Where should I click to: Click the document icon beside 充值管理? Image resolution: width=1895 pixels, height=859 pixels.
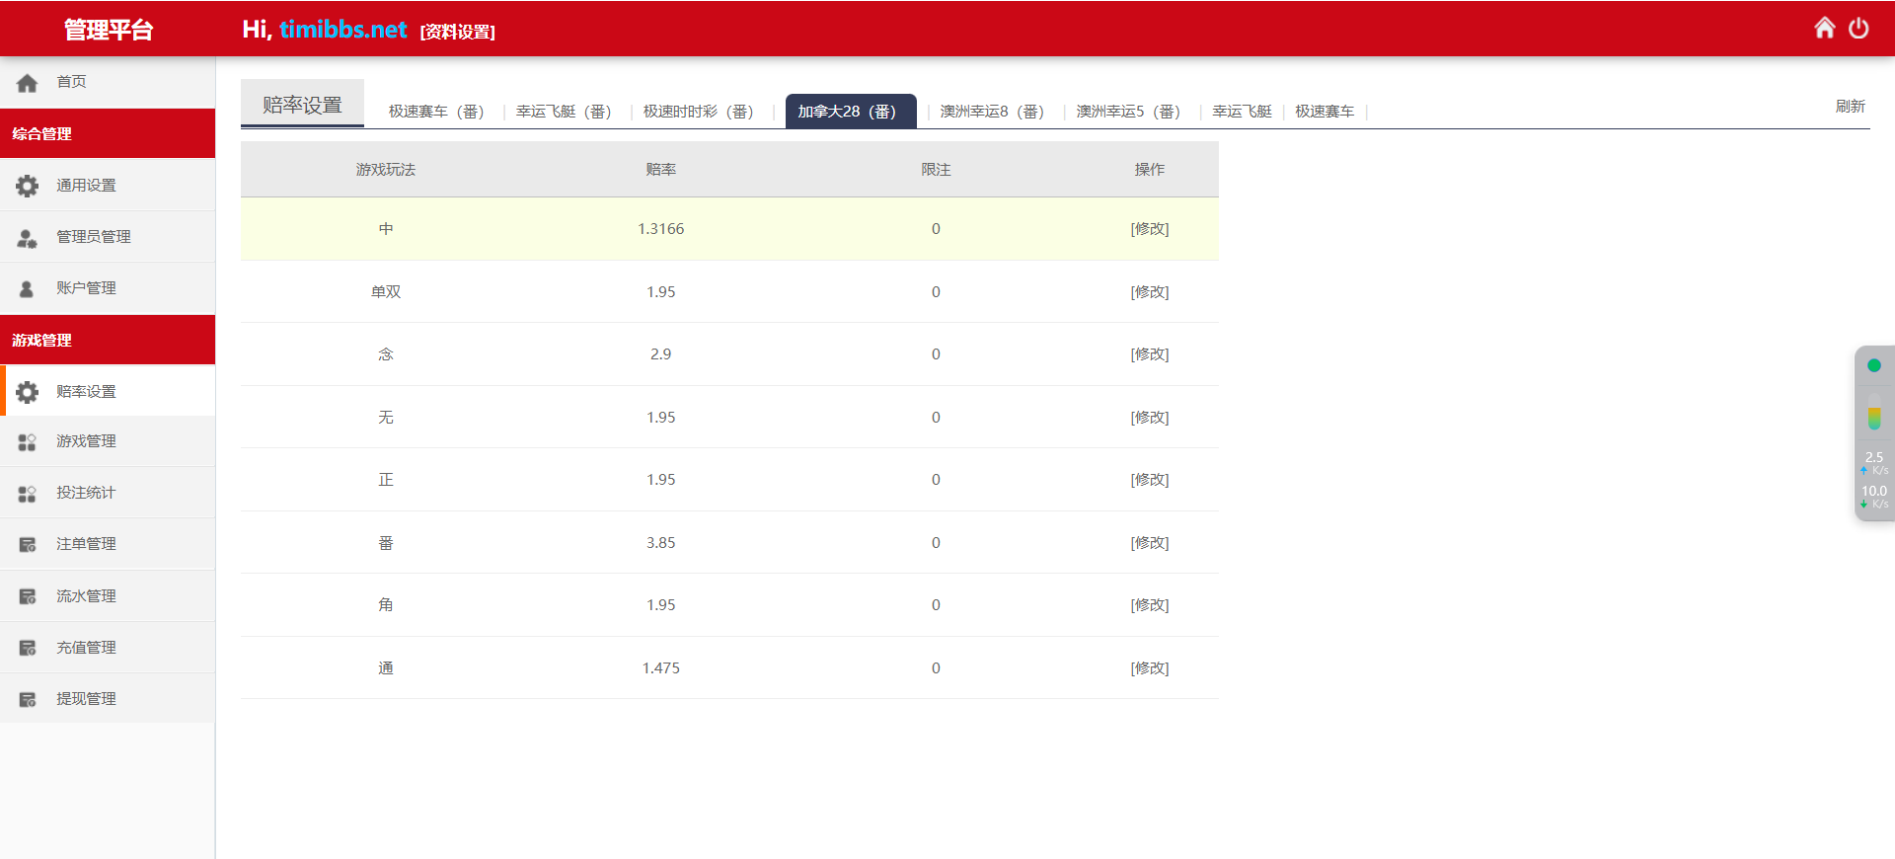tap(28, 649)
